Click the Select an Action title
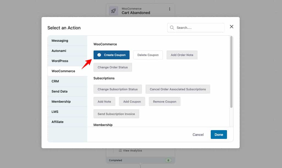Screen dimensions: 282x168 tap(64, 28)
